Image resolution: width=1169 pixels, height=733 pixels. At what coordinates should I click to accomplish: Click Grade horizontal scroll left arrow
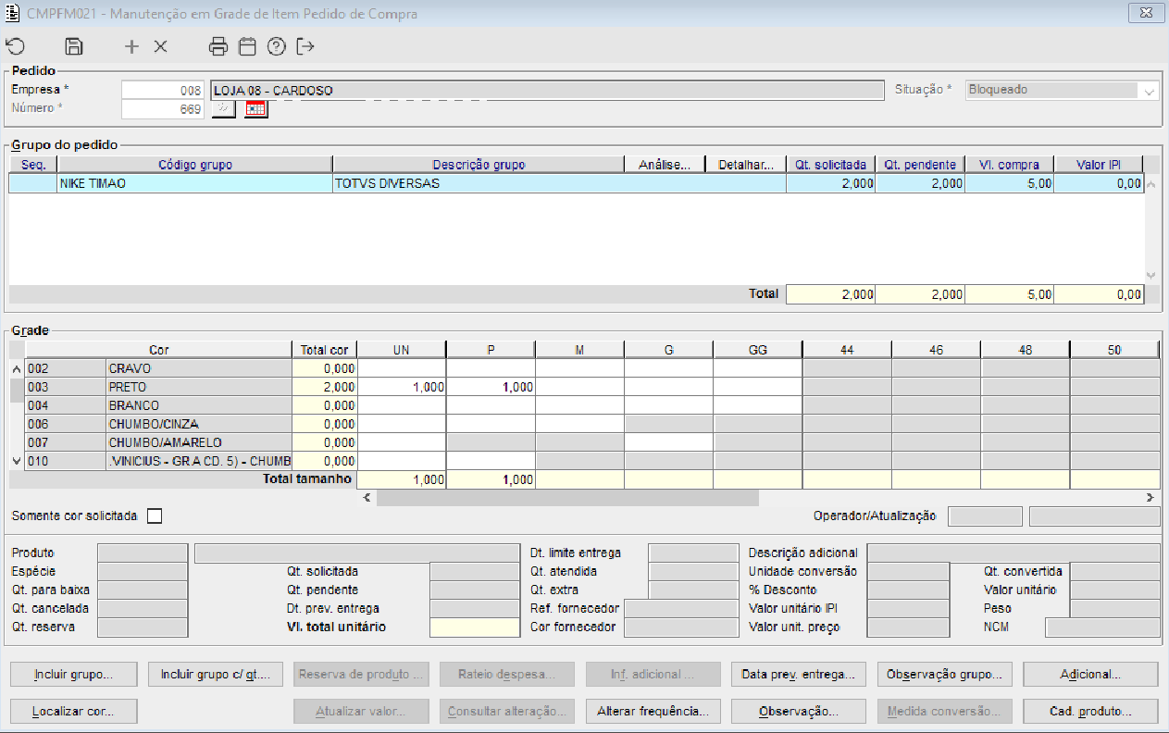coord(367,498)
